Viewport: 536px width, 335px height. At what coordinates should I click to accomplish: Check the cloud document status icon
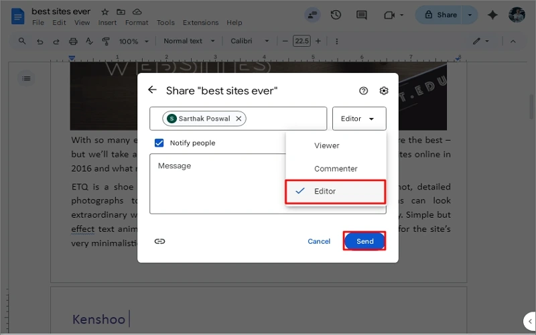pos(137,12)
